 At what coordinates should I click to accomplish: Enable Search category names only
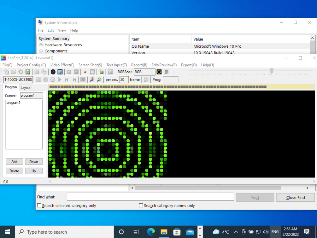click(x=141, y=205)
